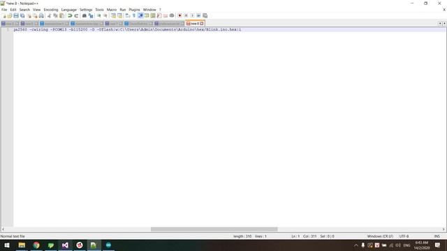Open the File menu
The height and width of the screenshot is (251, 447).
coord(4,10)
